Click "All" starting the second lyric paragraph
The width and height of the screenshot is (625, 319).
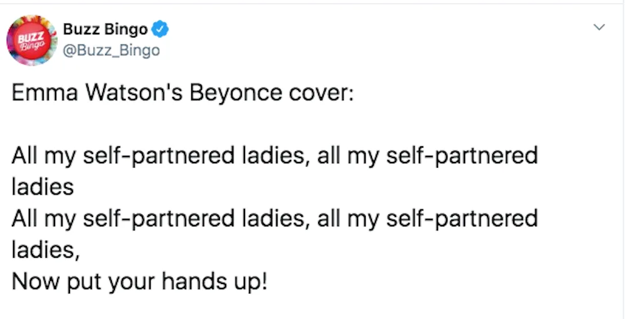point(24,218)
